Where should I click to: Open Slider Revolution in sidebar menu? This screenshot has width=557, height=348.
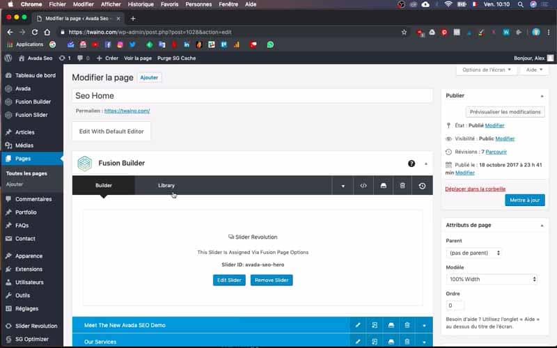pos(36,326)
